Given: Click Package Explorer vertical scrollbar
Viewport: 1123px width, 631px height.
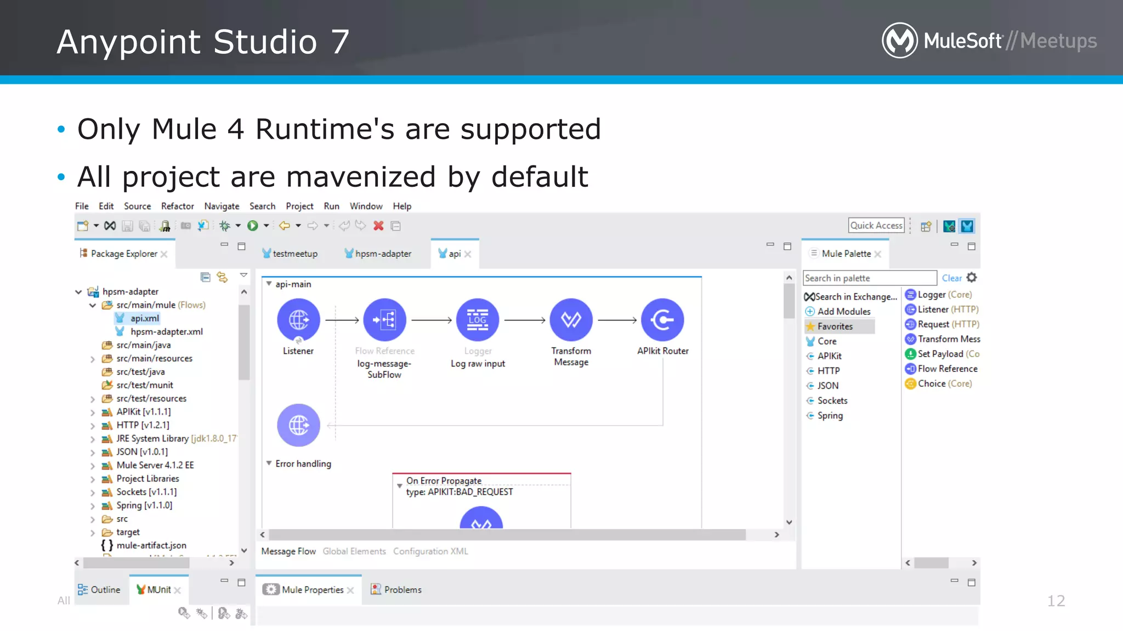Looking at the screenshot, I should [x=244, y=343].
